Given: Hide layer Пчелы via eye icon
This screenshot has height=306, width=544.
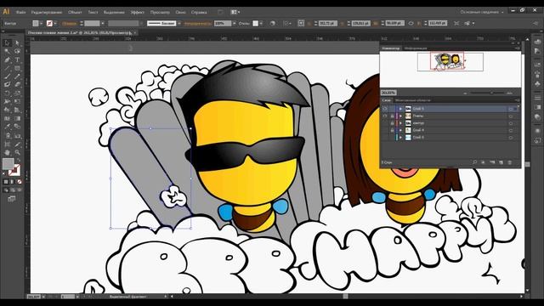Looking at the screenshot, I should 385,116.
